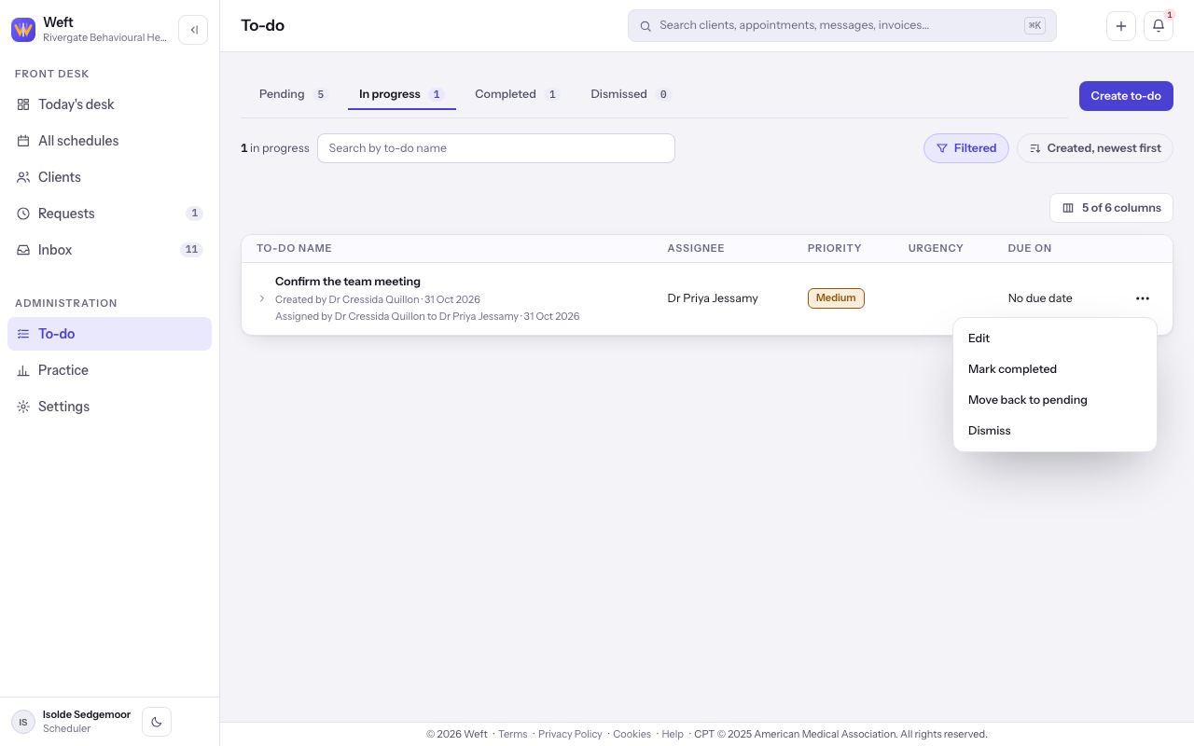1194x746 pixels.
Task: Open the Privacy Policy link
Action: tap(570, 734)
